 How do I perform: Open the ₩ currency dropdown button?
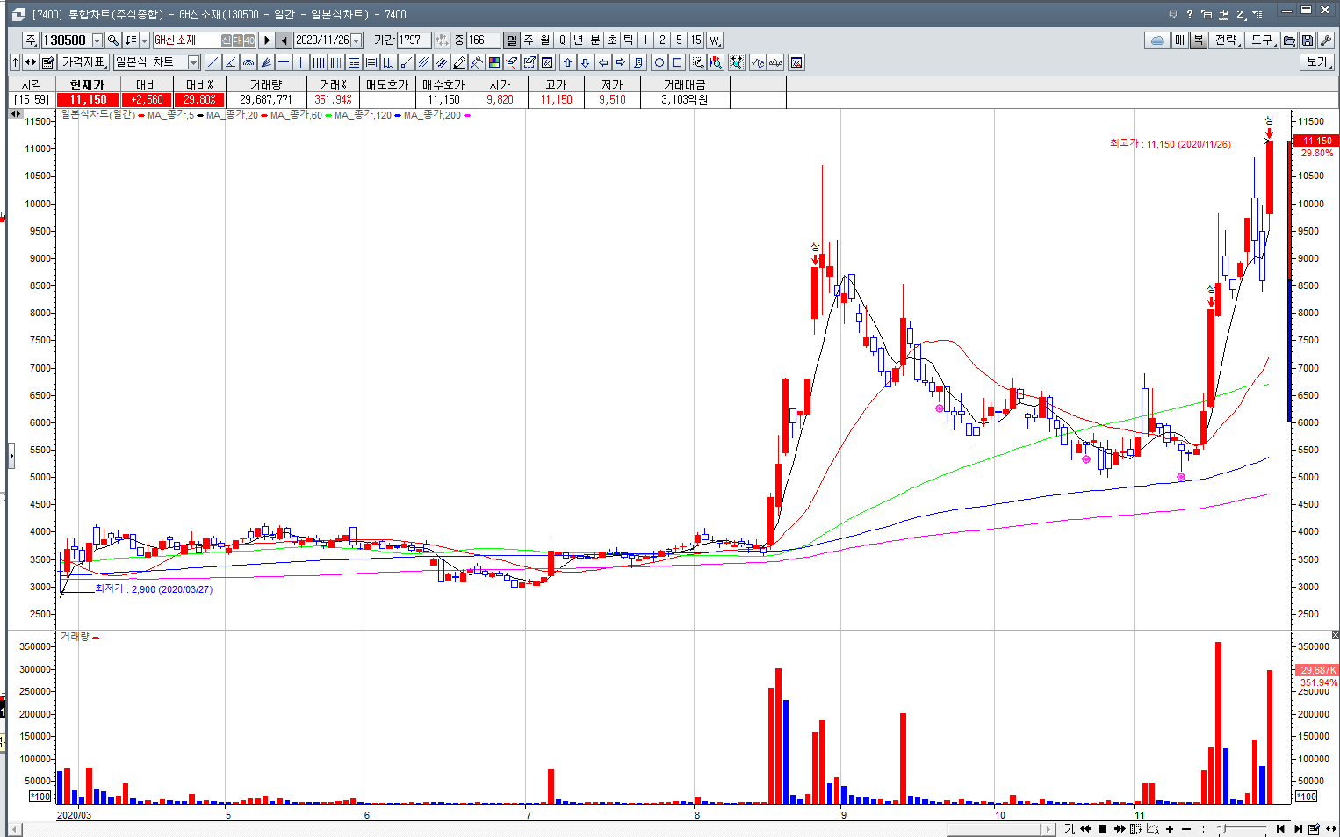tap(715, 40)
